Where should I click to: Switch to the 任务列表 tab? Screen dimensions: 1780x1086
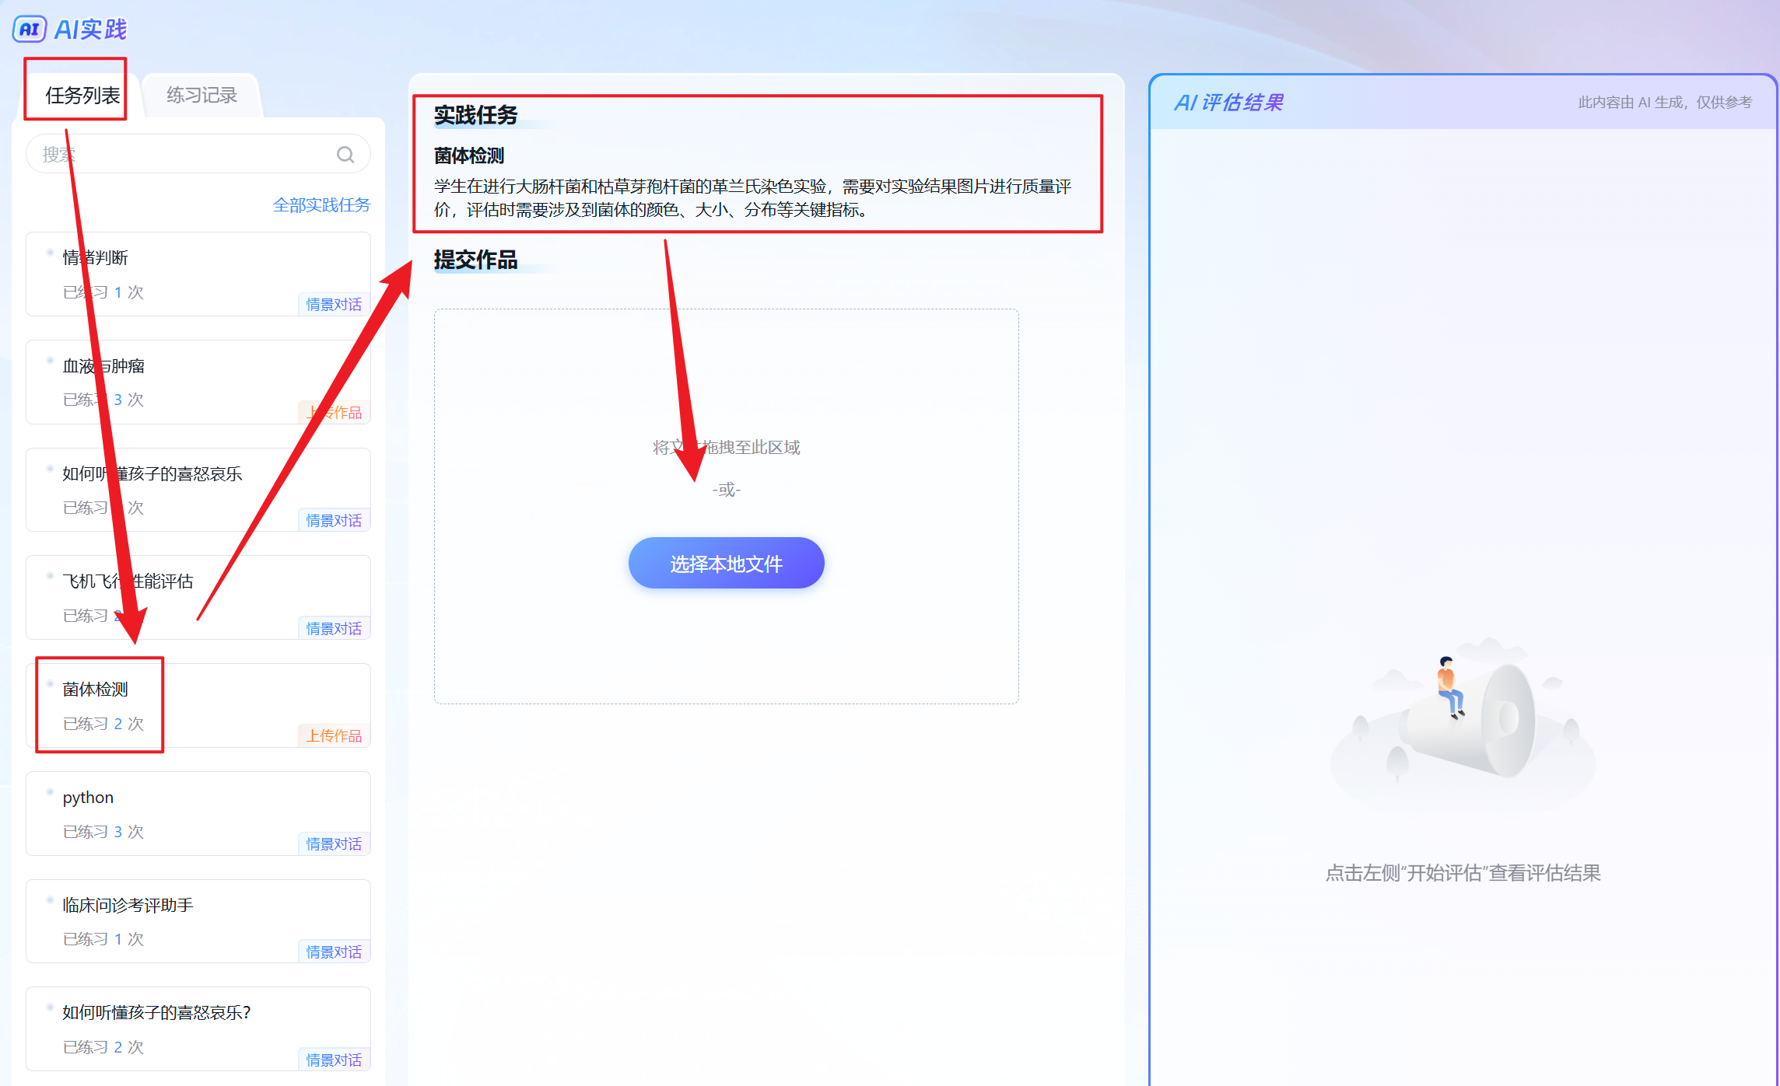click(x=82, y=95)
